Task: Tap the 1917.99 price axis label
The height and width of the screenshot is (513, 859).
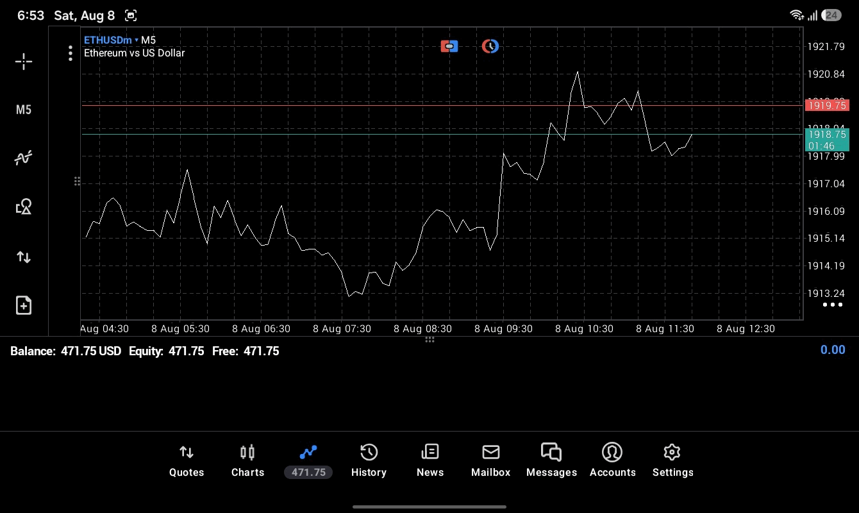Action: click(826, 156)
